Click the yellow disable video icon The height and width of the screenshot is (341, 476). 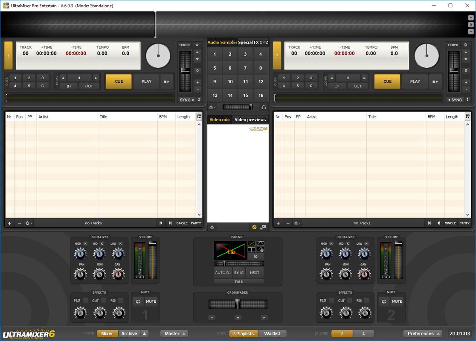254,227
